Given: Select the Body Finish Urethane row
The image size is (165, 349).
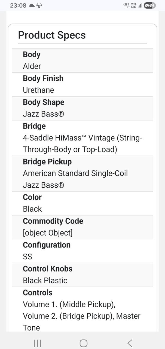Looking at the screenshot, I should [x=82, y=84].
